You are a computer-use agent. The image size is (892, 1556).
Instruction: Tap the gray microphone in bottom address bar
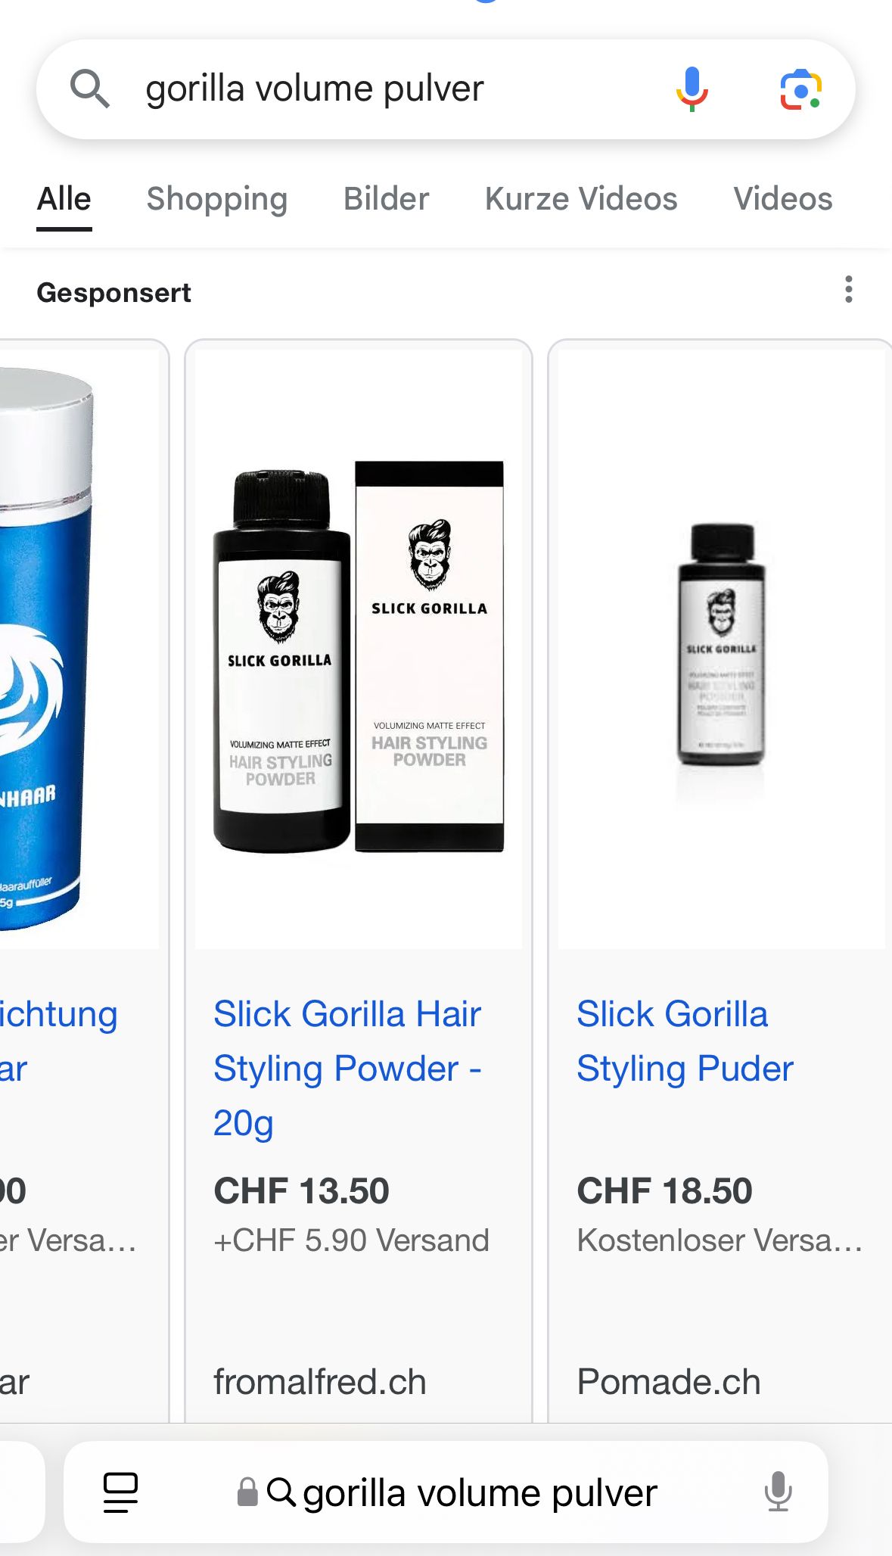(x=778, y=1492)
